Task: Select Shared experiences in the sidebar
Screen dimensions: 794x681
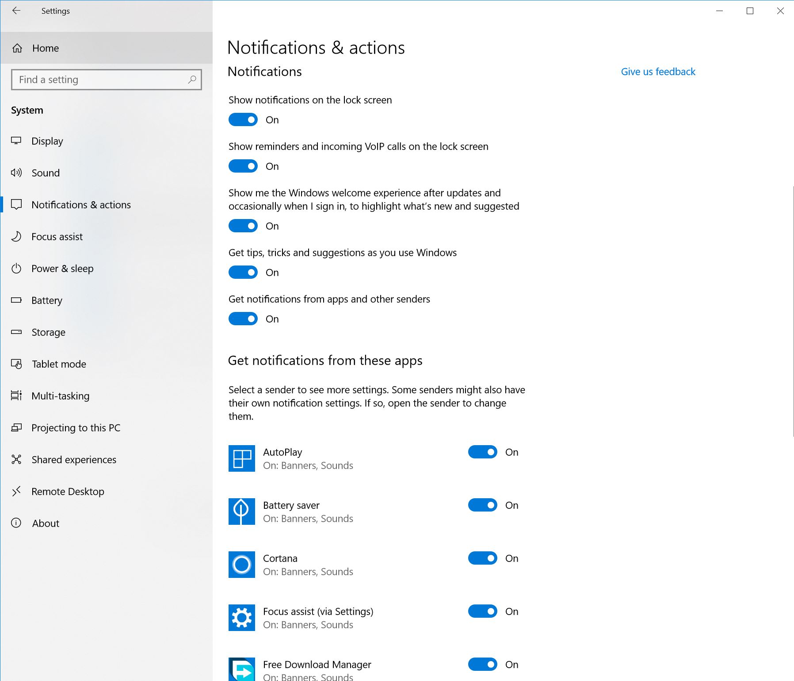Action: click(107, 459)
